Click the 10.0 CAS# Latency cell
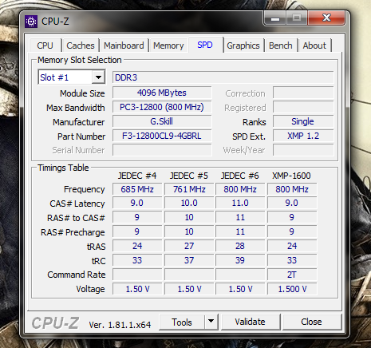The width and height of the screenshot is (371, 348). [189, 203]
